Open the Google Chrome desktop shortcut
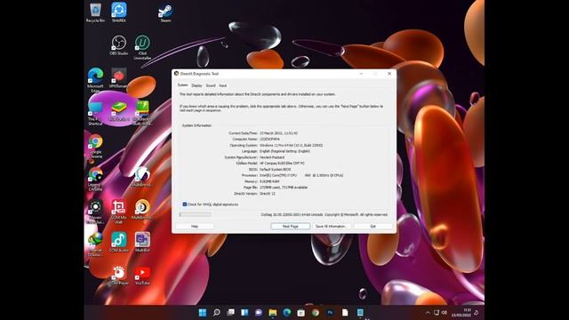Viewport: 569px width, 320px height. tap(95, 146)
